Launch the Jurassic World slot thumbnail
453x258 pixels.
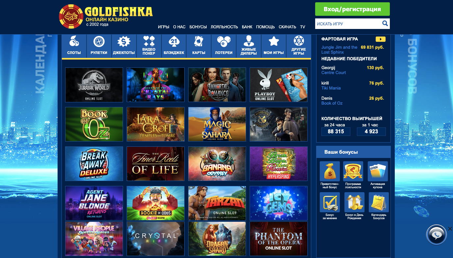94,85
